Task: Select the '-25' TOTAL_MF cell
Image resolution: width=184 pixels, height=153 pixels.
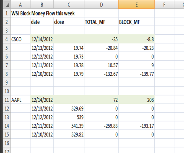Action: pos(101,39)
